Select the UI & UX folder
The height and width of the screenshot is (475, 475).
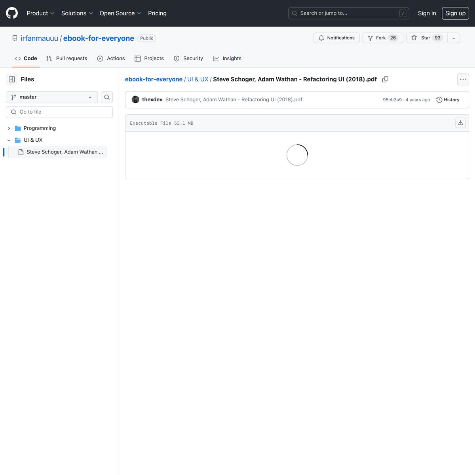pyautogui.click(x=33, y=140)
